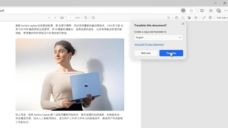Zoom out the PDF with minus icon

click(x=49, y=18)
